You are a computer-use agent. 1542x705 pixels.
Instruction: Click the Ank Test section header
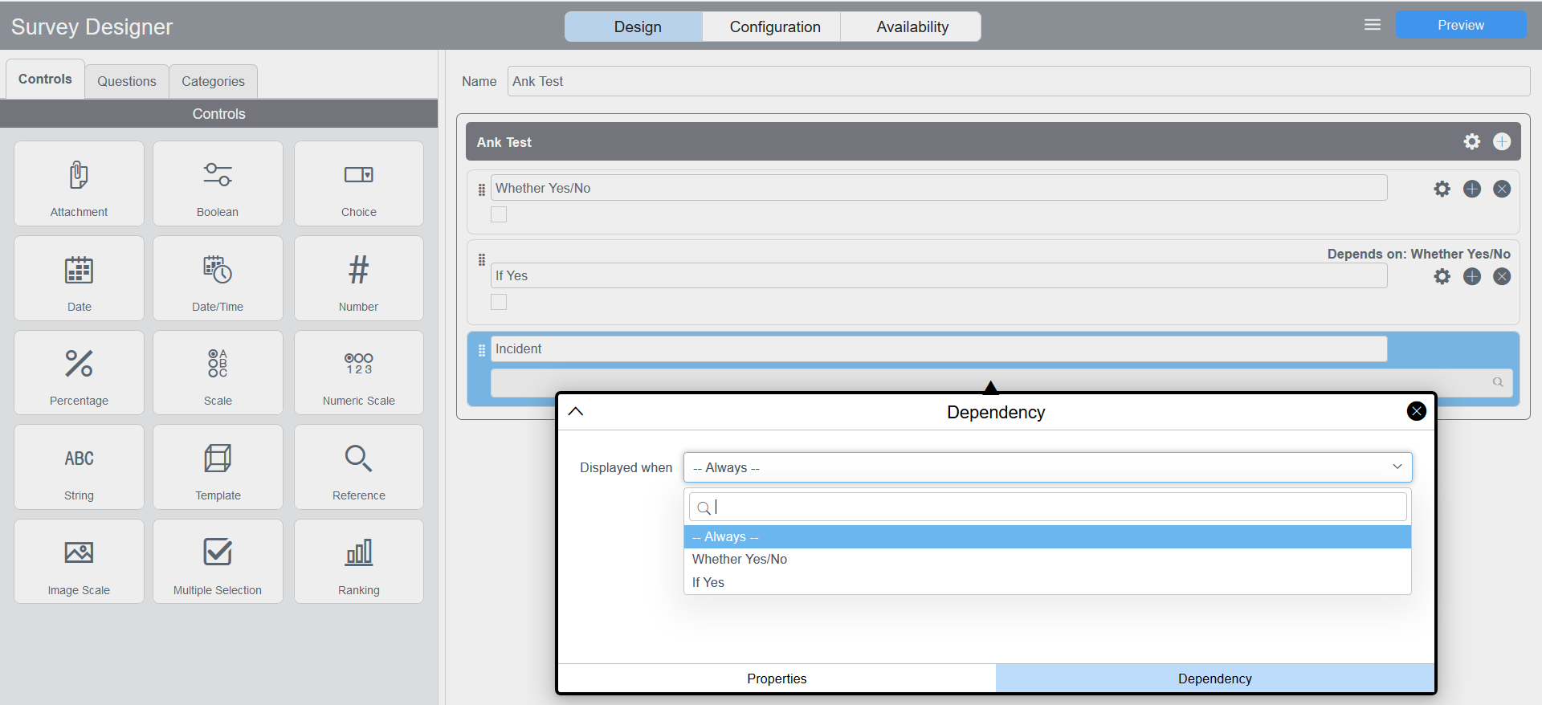coord(993,141)
